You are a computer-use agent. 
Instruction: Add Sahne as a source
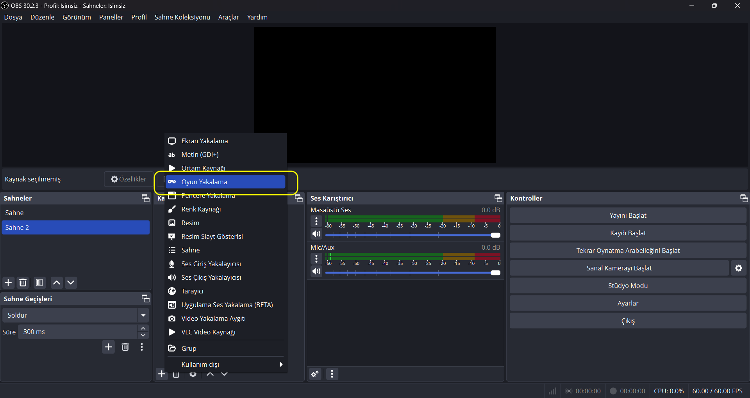pyautogui.click(x=226, y=250)
